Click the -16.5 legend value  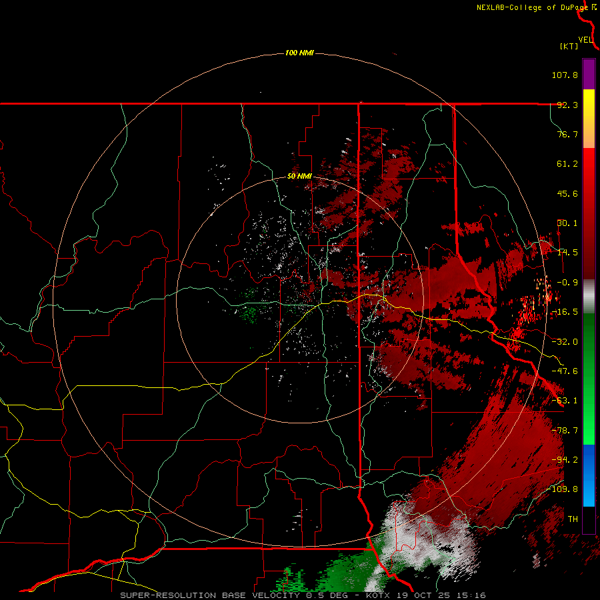[x=565, y=312]
